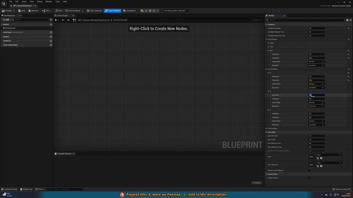
Task: Start Simulation from the toolbar
Action: [130, 10]
